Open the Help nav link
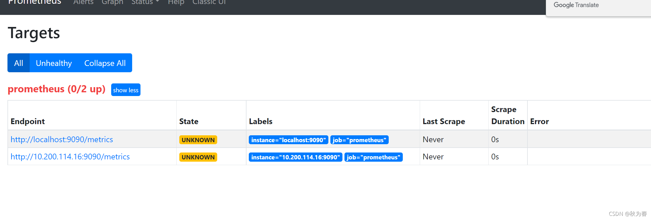 tap(176, 2)
